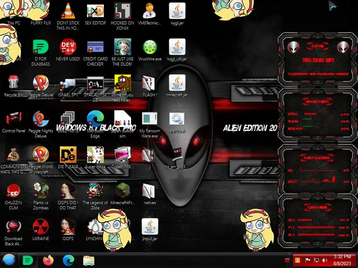Viewport: 358px width, 268px height.
Task: Launch Microsoft Edge from the taskbar
Action: [68, 260]
